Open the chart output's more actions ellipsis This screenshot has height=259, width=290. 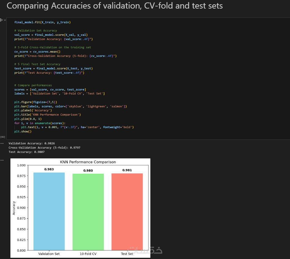tap(2, 160)
